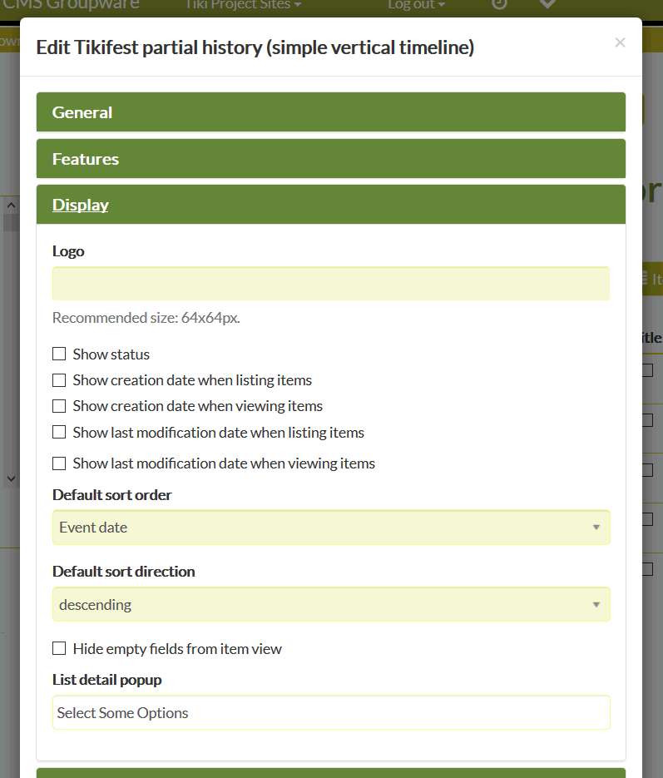
Task: Click the scroll up arrow at left
Action: [x=11, y=205]
